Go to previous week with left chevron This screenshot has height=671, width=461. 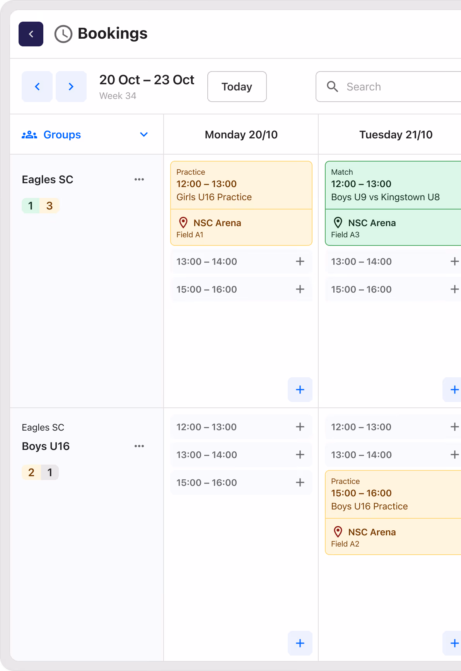(37, 87)
